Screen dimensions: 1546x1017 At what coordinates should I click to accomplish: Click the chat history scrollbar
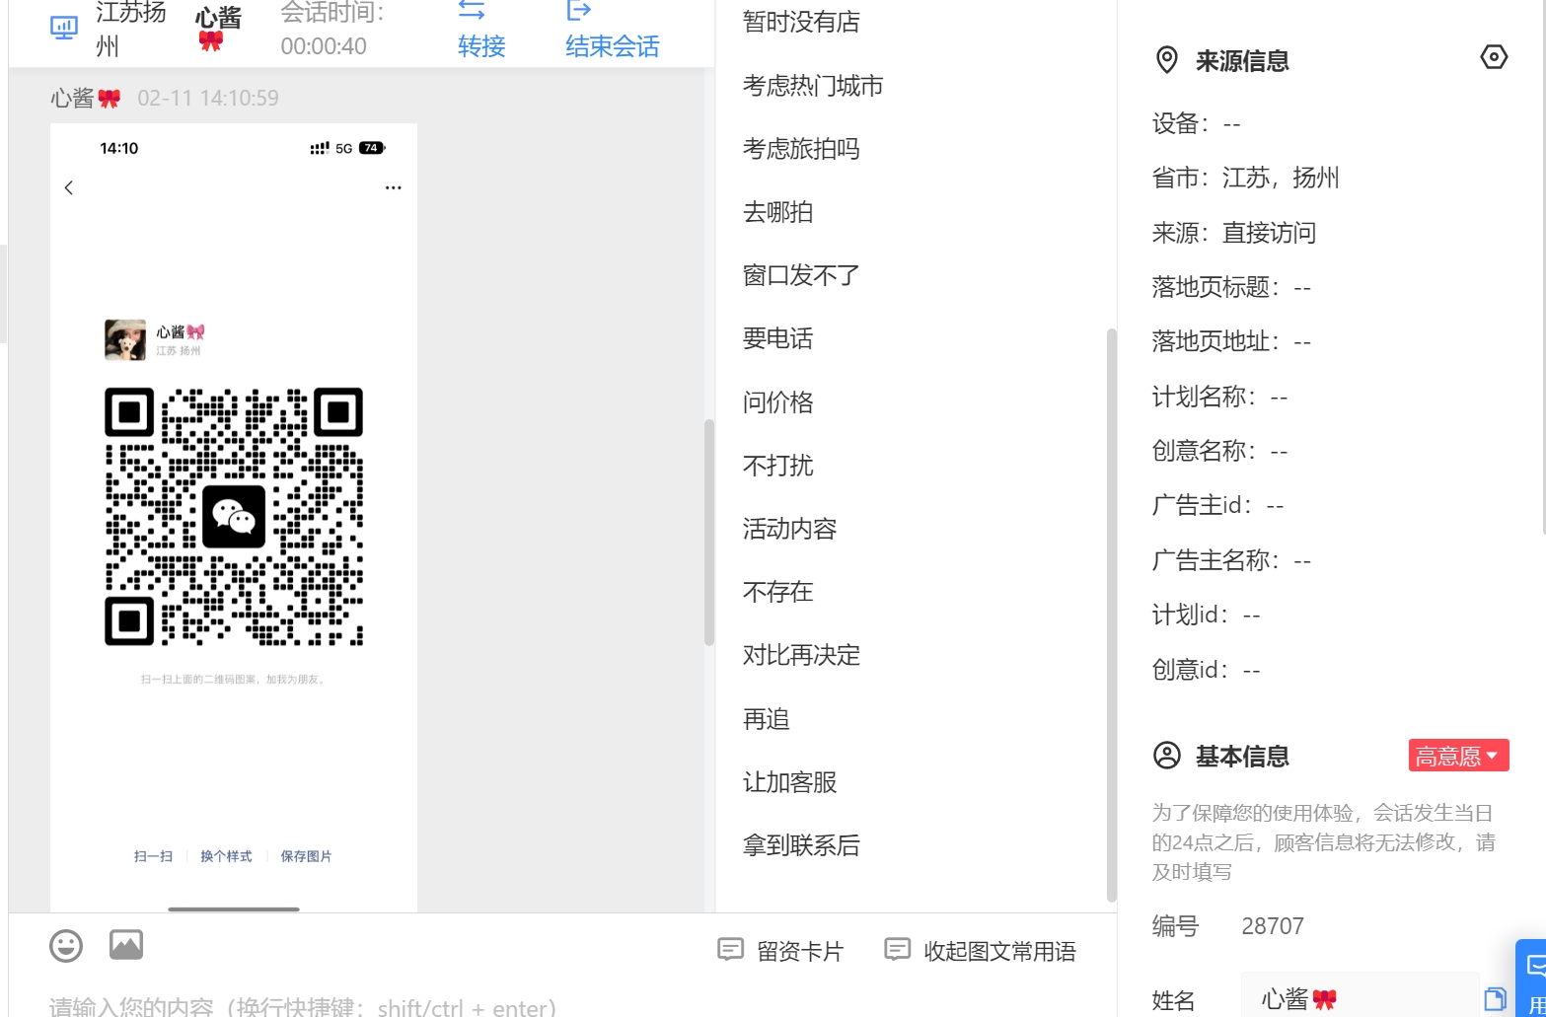coord(708,533)
